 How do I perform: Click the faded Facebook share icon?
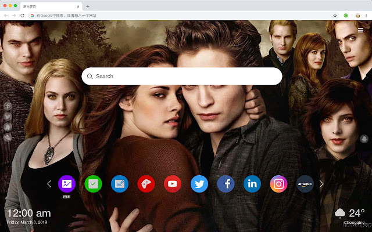(8, 106)
